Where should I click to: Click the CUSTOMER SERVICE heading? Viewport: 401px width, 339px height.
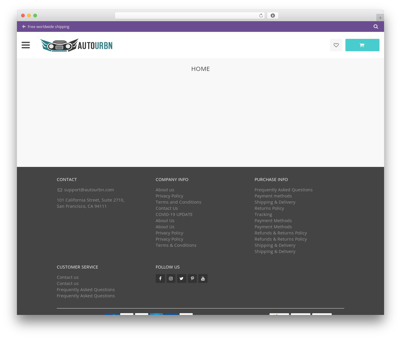(77, 267)
